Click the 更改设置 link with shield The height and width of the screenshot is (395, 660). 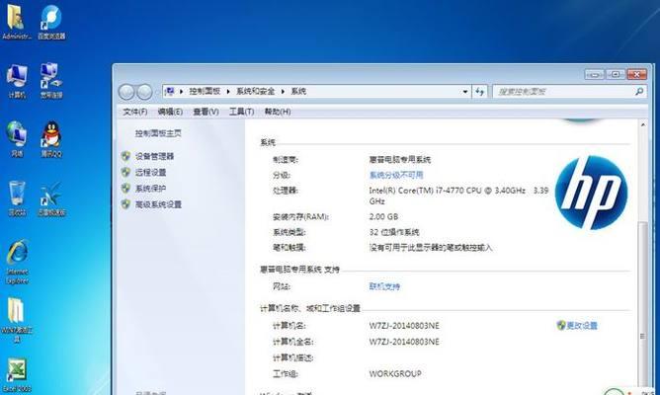click(577, 326)
